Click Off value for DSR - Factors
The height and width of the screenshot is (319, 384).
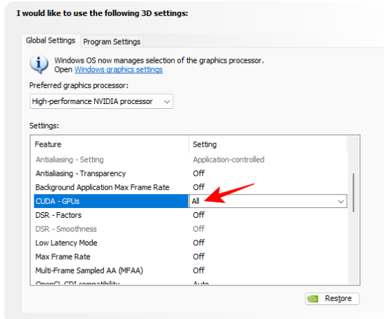coord(198,215)
